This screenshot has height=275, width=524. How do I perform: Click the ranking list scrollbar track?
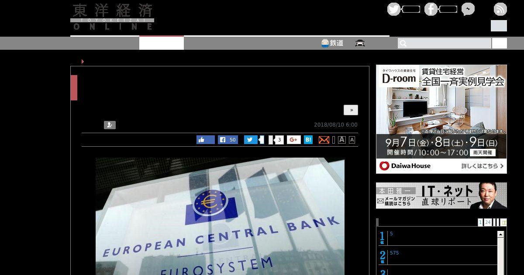[x=500, y=257]
